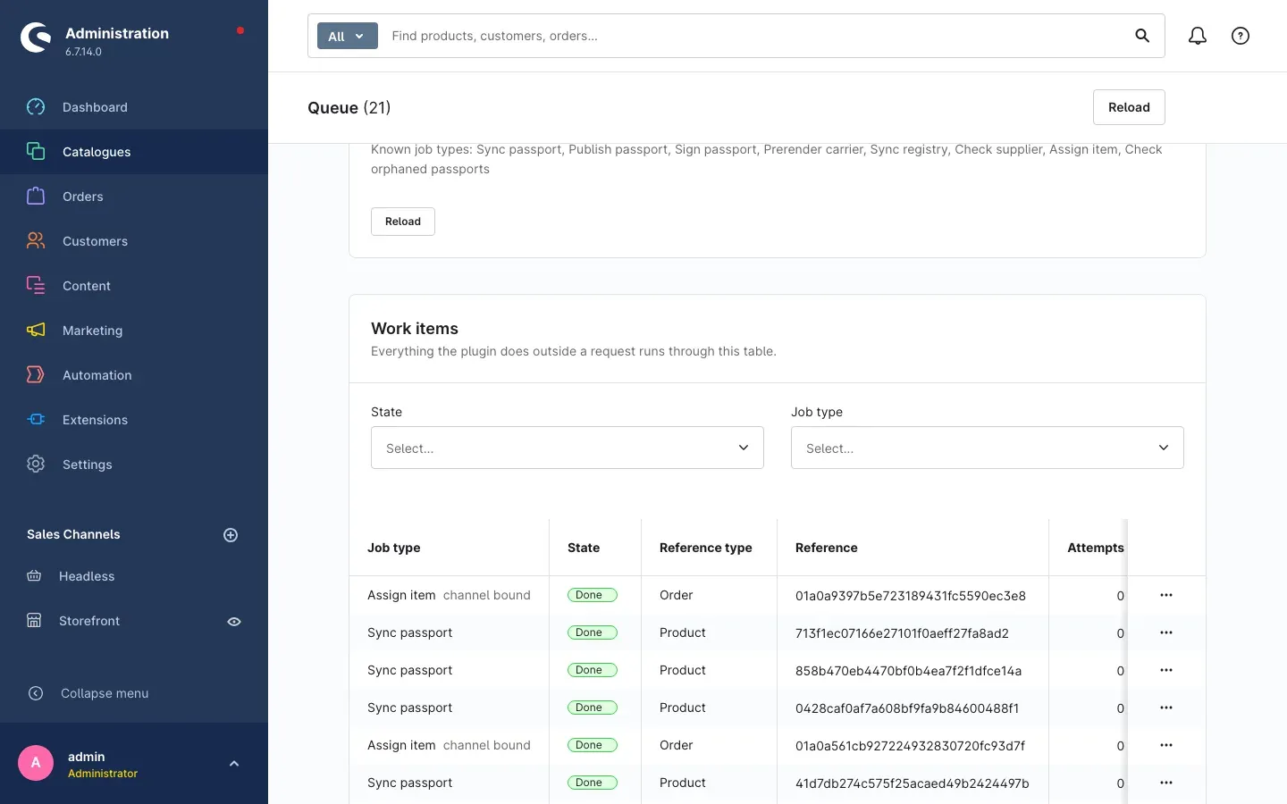Screen dimensions: 1287x804
Task: Add a new sales channel
Action: click(x=231, y=535)
